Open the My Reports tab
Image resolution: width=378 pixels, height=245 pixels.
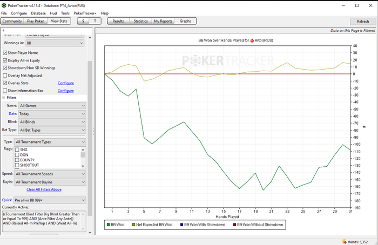163,21
